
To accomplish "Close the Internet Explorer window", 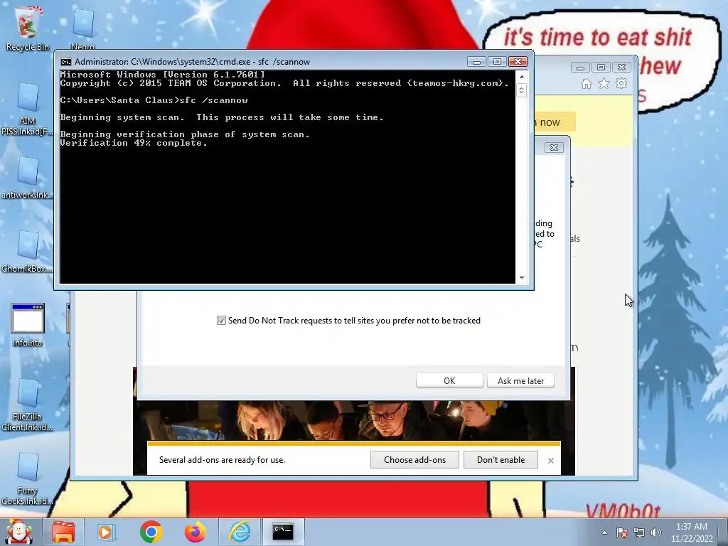I will (621, 68).
